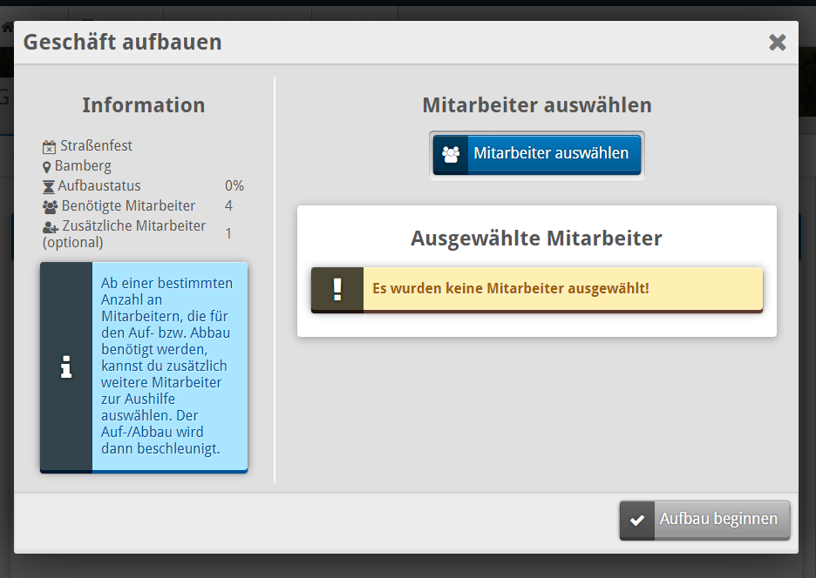Click the blue hint text about Aushilfe
This screenshot has width=816, height=578.
[167, 366]
